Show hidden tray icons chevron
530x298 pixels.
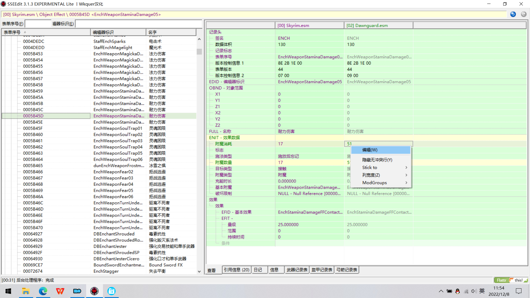441,291
